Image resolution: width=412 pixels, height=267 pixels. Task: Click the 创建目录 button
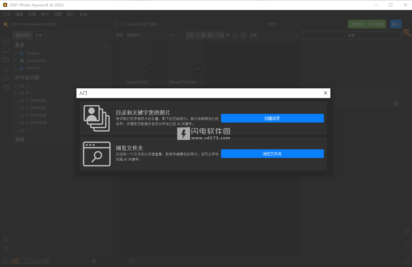pyautogui.click(x=272, y=118)
